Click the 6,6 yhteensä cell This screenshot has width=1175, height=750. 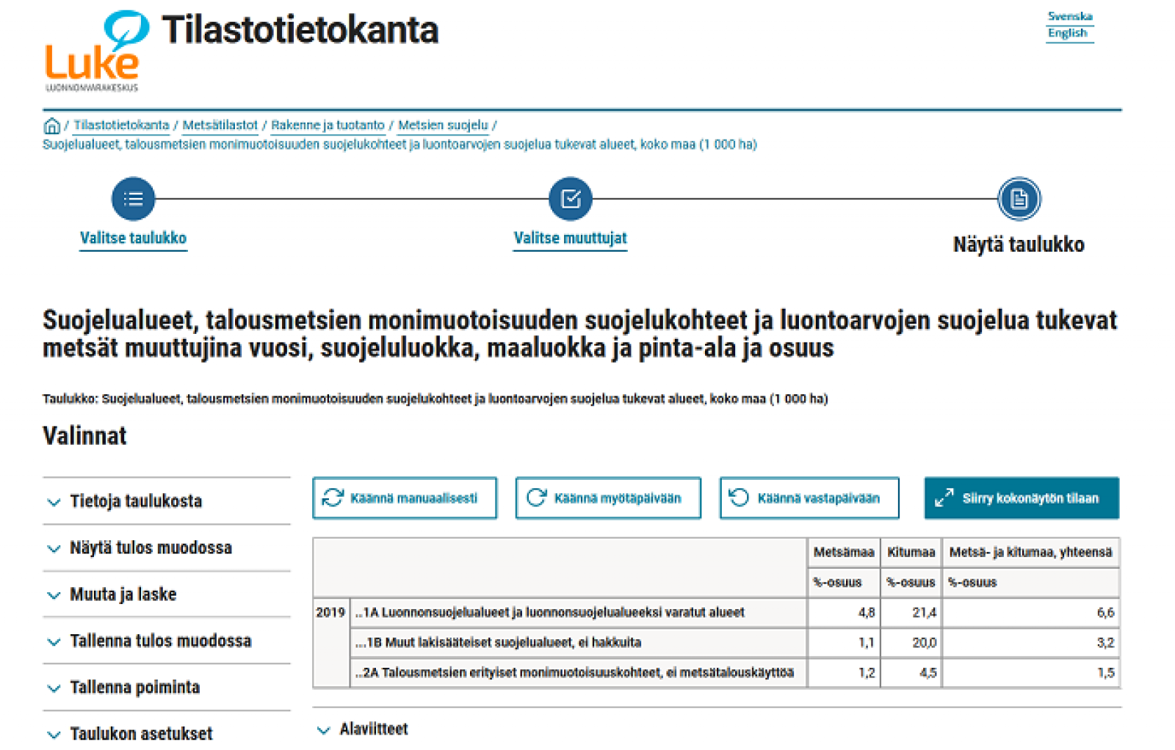[x=1030, y=613]
